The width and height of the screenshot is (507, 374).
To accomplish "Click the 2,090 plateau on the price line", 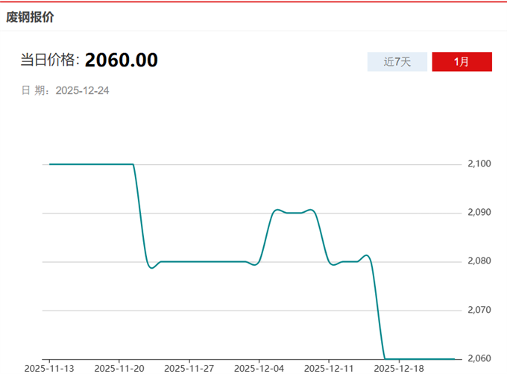I will coord(295,213).
